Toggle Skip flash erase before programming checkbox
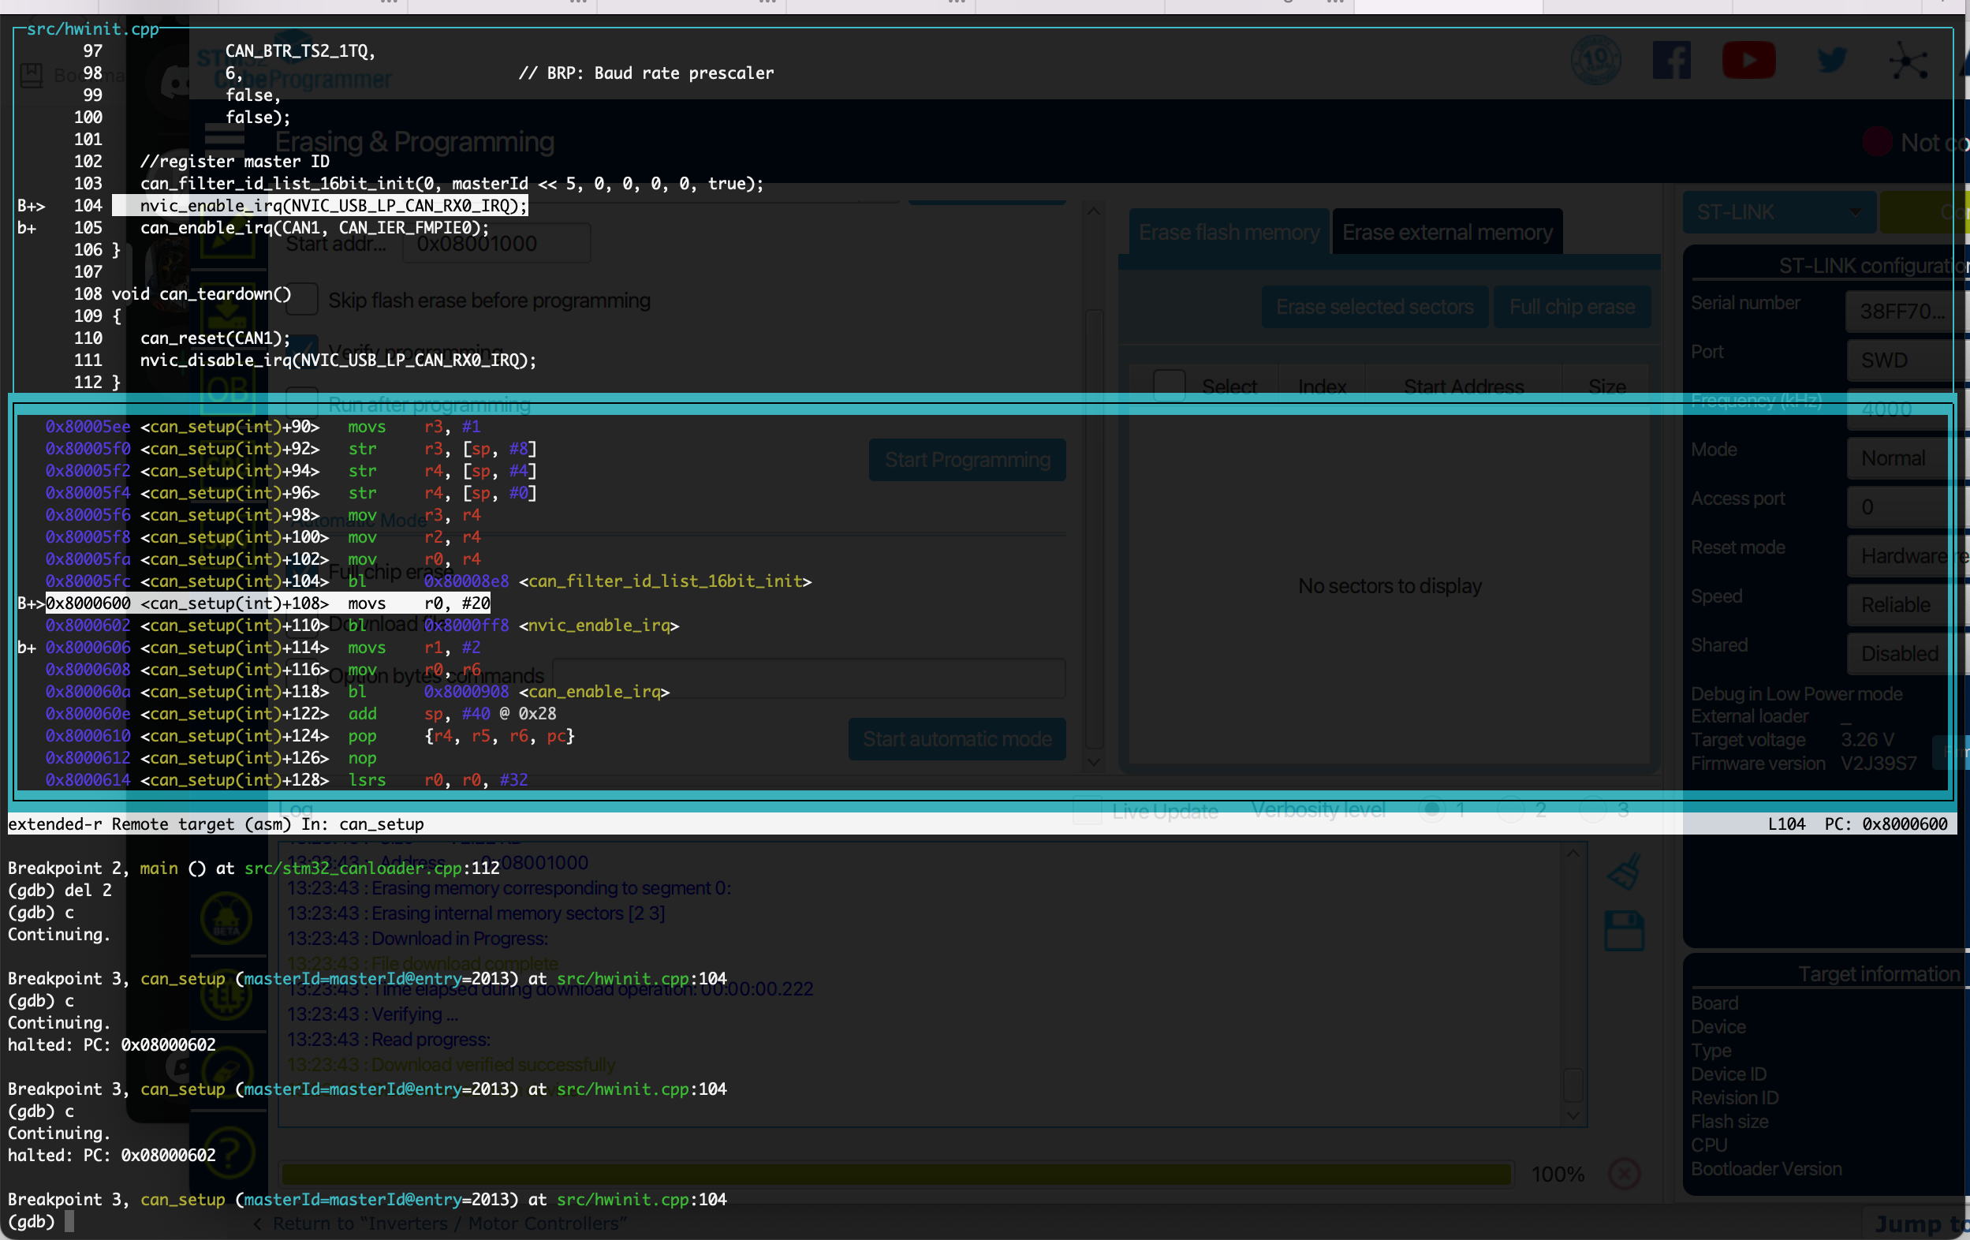1970x1240 pixels. point(302,301)
